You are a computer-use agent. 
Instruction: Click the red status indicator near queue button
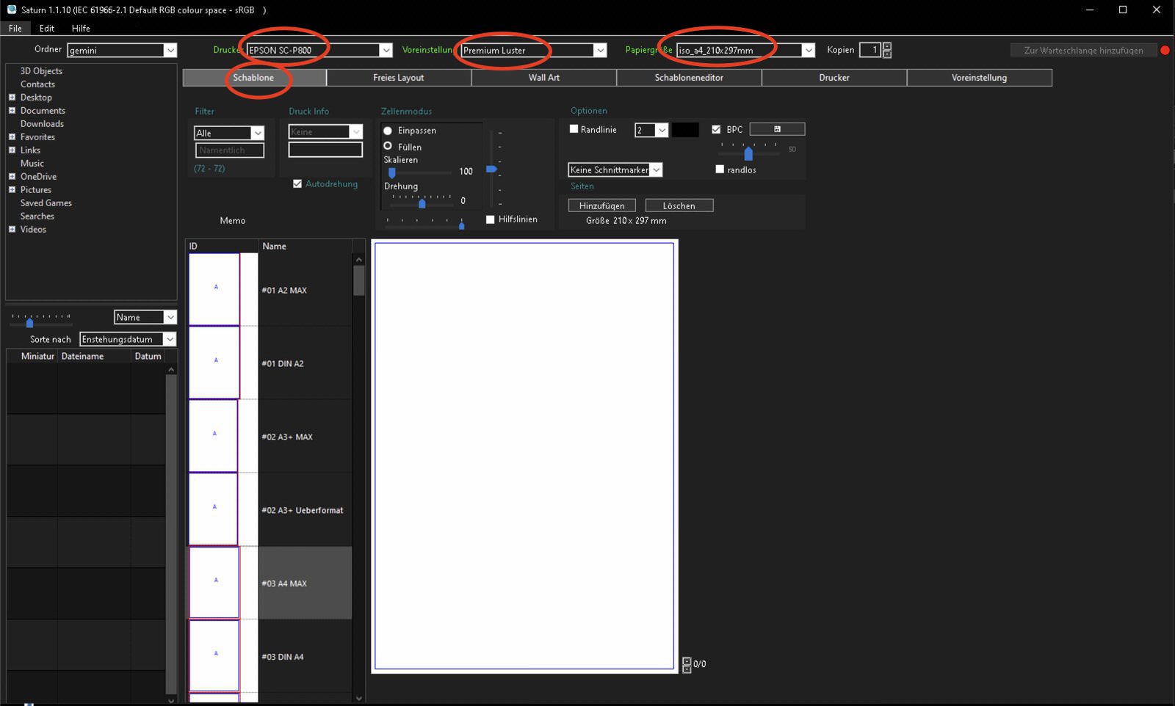click(x=1164, y=51)
